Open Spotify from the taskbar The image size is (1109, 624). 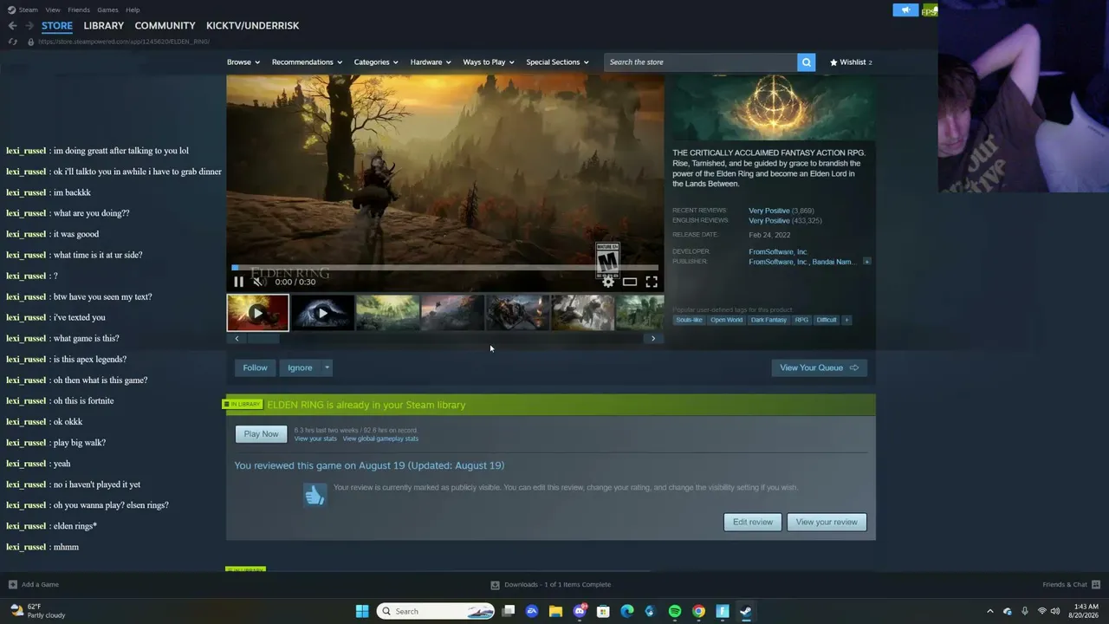675,611
